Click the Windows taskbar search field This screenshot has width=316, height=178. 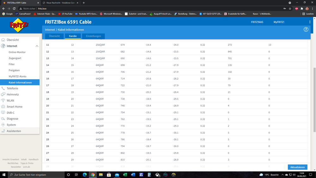click(x=36, y=175)
